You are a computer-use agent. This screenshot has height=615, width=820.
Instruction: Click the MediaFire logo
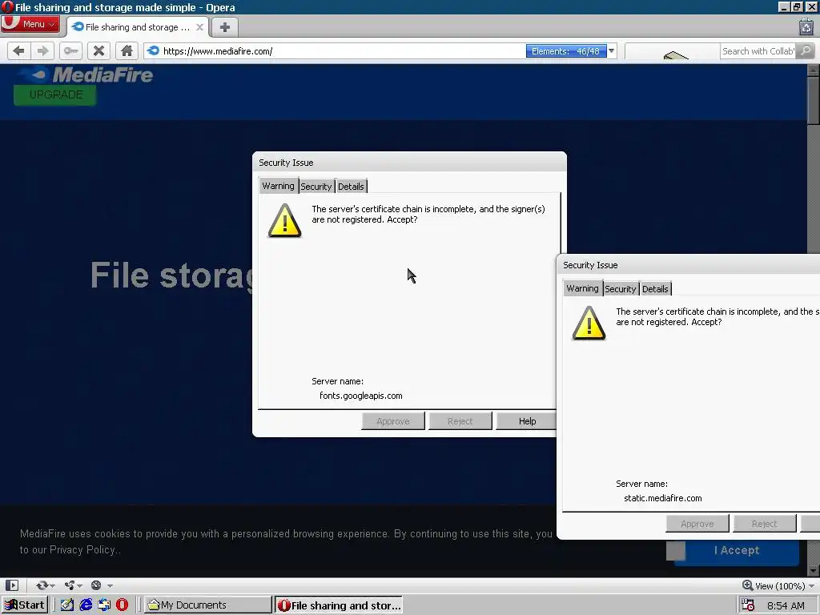pos(85,74)
